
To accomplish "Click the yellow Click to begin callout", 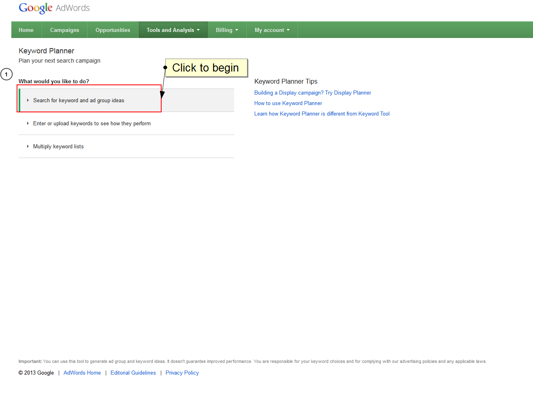I will [206, 68].
